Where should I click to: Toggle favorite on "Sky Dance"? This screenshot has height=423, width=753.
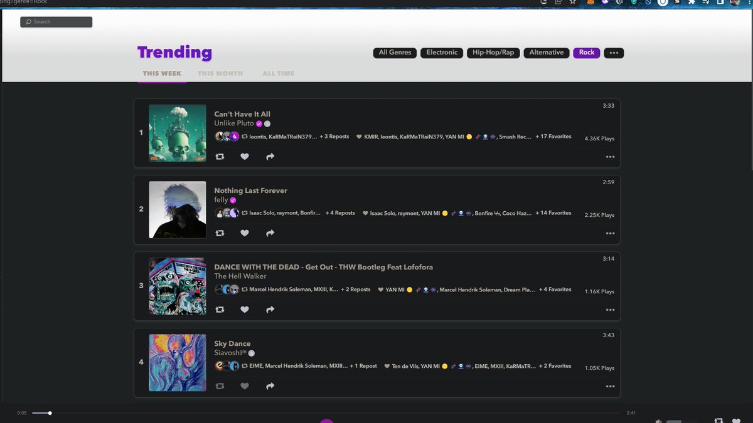pos(245,386)
